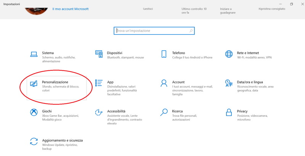Select the App list icon

coord(99,83)
